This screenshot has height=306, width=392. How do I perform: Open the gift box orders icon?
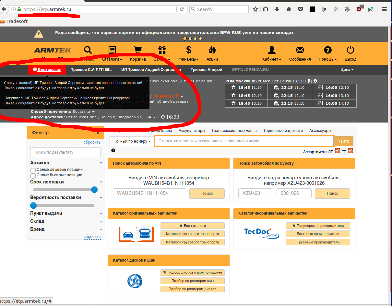pyautogui.click(x=162, y=50)
